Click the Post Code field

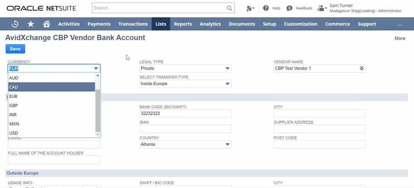(x=320, y=144)
